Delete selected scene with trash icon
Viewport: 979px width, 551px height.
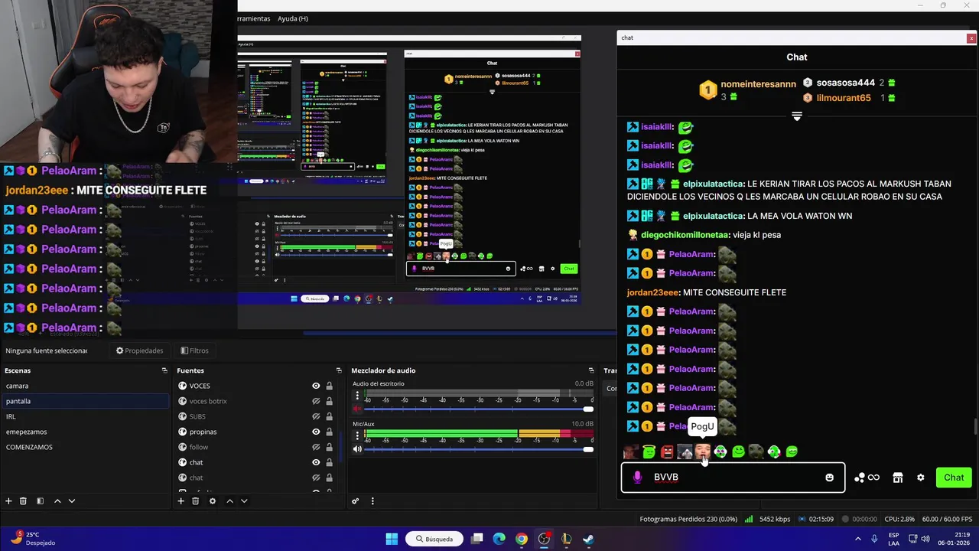tap(23, 500)
